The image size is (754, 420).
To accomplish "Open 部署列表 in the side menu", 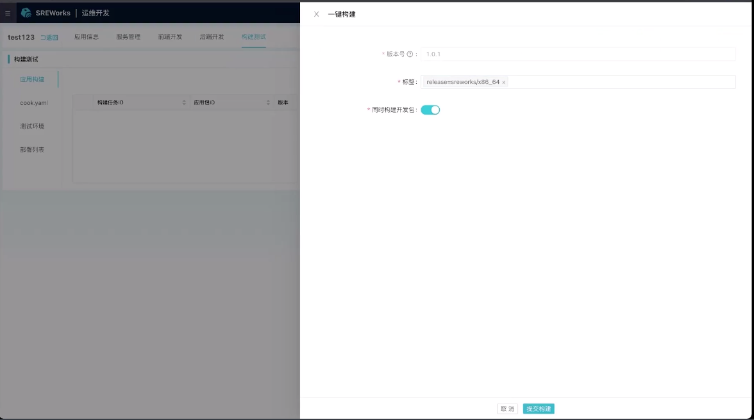I will pyautogui.click(x=32, y=150).
